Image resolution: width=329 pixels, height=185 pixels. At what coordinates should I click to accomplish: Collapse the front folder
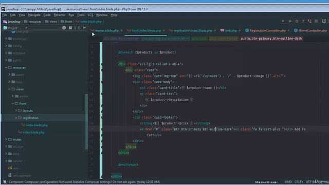[13, 103]
